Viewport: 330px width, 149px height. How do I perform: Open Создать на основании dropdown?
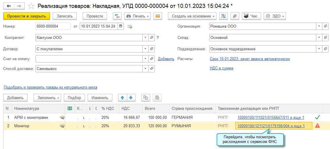192,16
